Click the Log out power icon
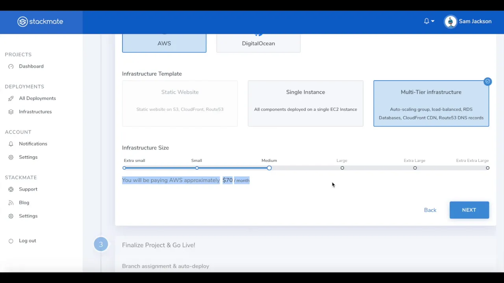The width and height of the screenshot is (504, 283). click(x=11, y=241)
